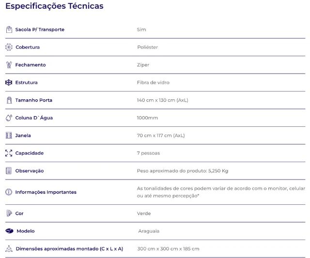The height and width of the screenshot is (258, 310).
Task: Click the paint swatch icon beside Cor
Action: (x=9, y=213)
